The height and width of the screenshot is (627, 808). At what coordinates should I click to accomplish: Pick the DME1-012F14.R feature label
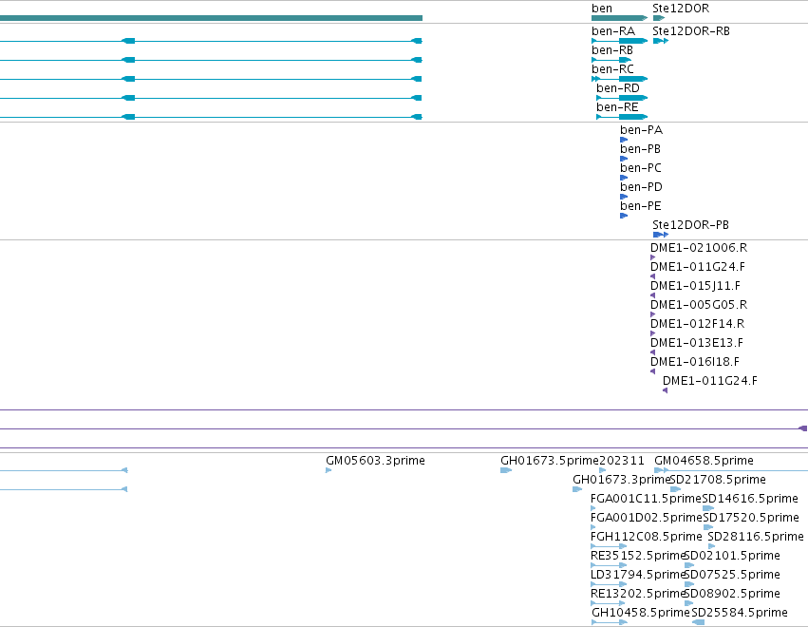pyautogui.click(x=697, y=324)
